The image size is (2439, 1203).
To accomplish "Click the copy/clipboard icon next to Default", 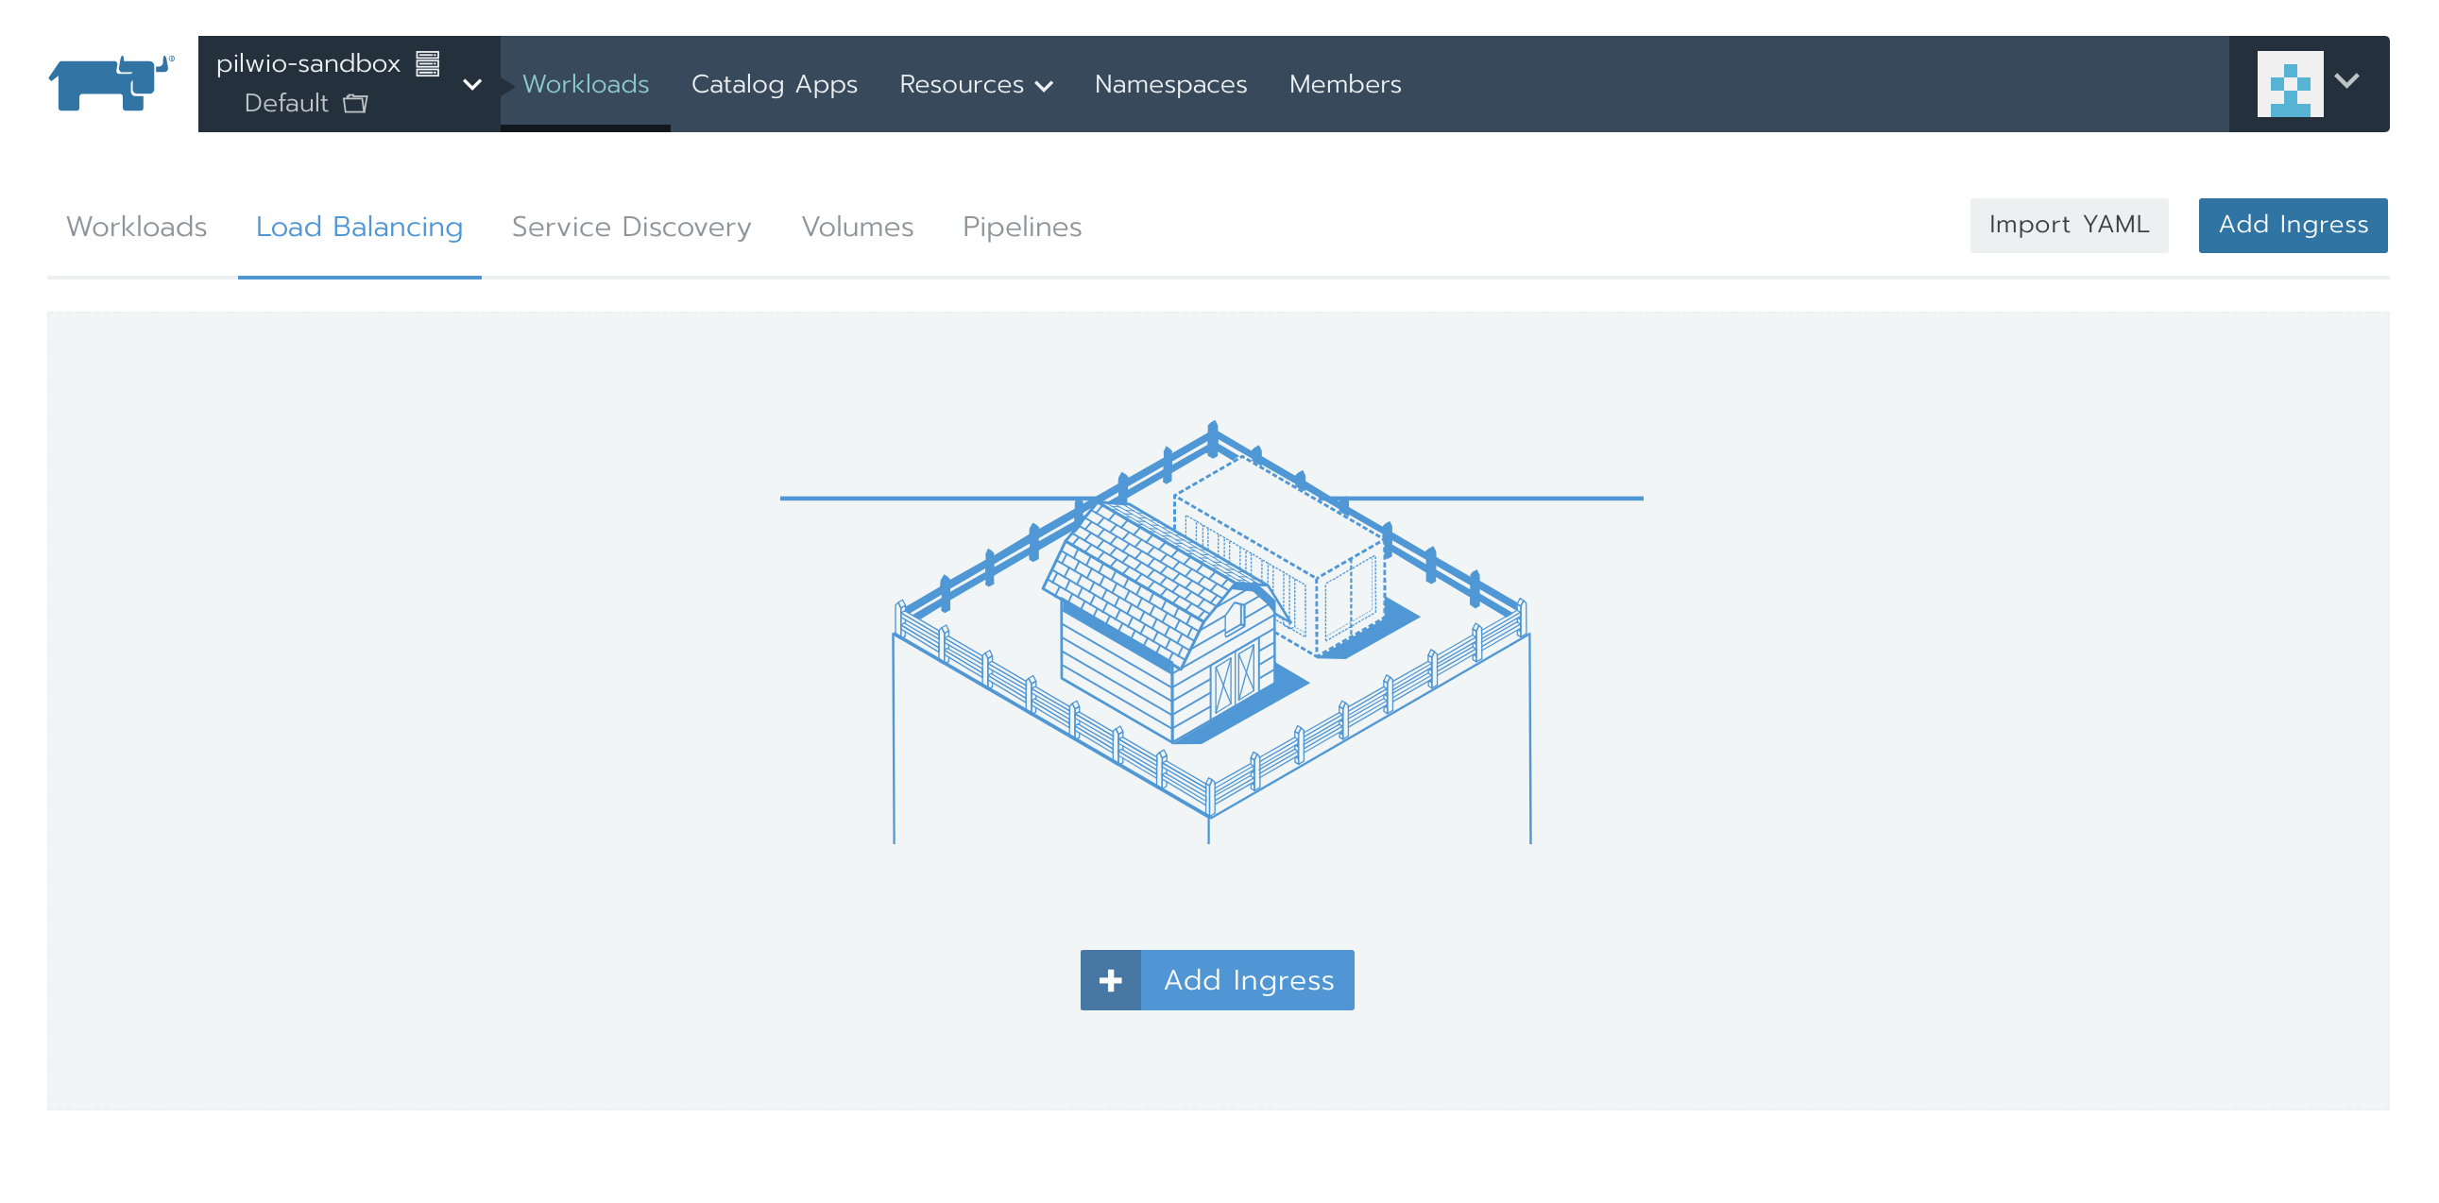I will pos(359,103).
